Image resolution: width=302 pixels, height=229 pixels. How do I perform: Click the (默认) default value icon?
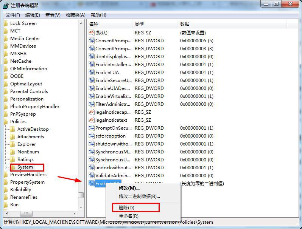pos(91,32)
